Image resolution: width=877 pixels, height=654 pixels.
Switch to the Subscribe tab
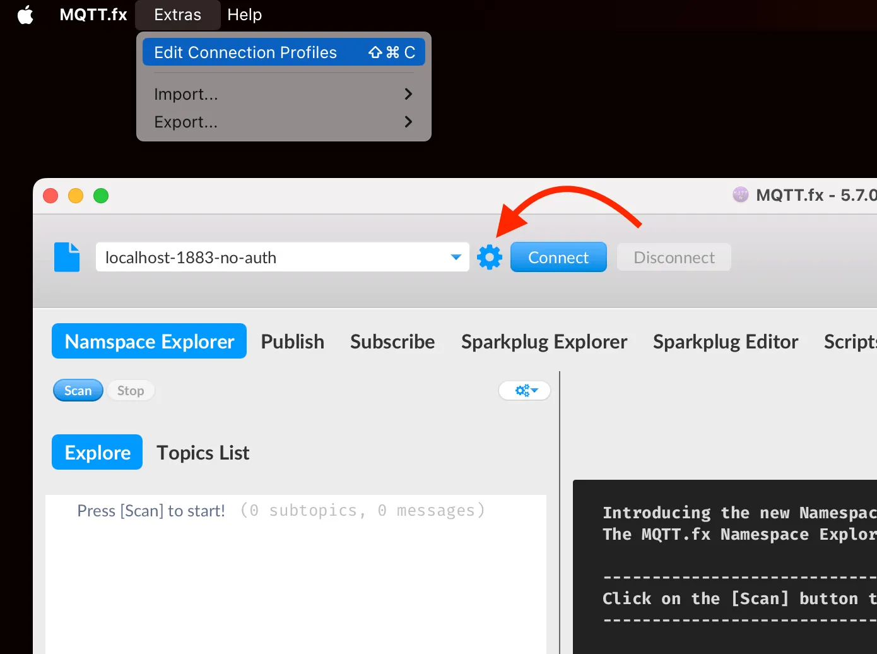[392, 342]
